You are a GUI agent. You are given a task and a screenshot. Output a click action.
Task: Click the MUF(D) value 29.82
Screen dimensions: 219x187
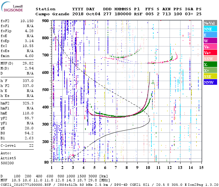28,63
